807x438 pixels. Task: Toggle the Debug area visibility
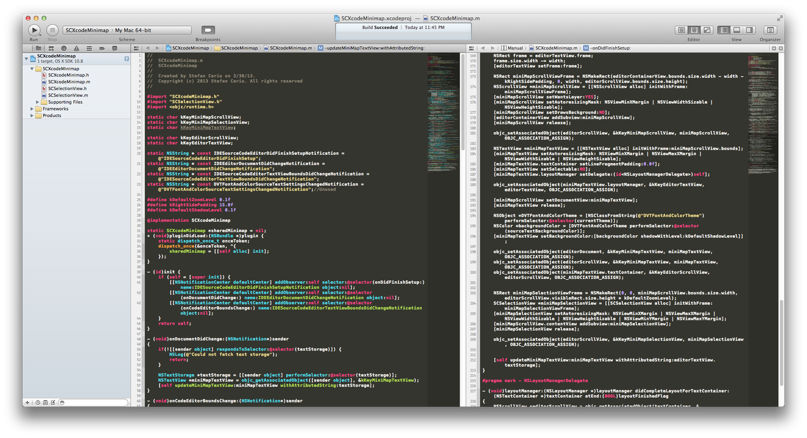[x=737, y=30]
